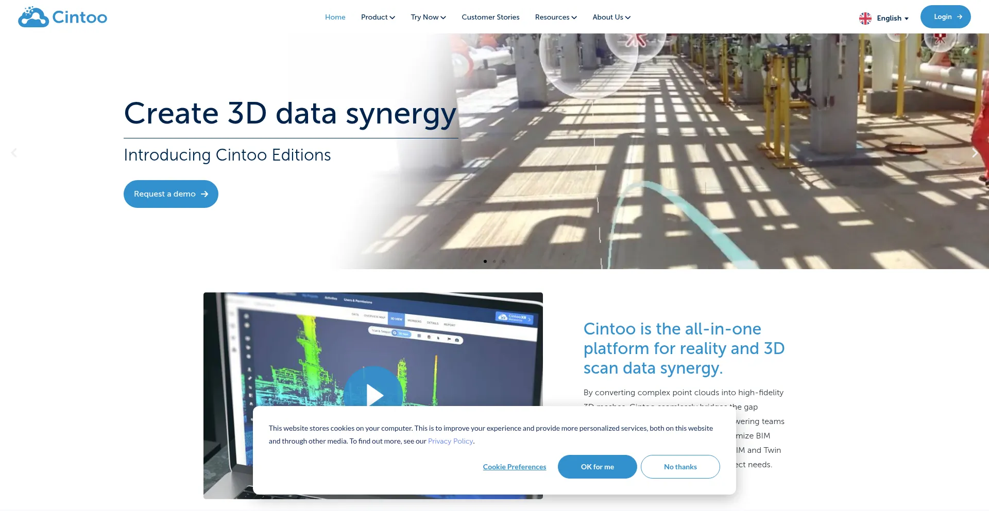This screenshot has width=989, height=511.
Task: Click the UK flag icon
Action: (x=865, y=18)
